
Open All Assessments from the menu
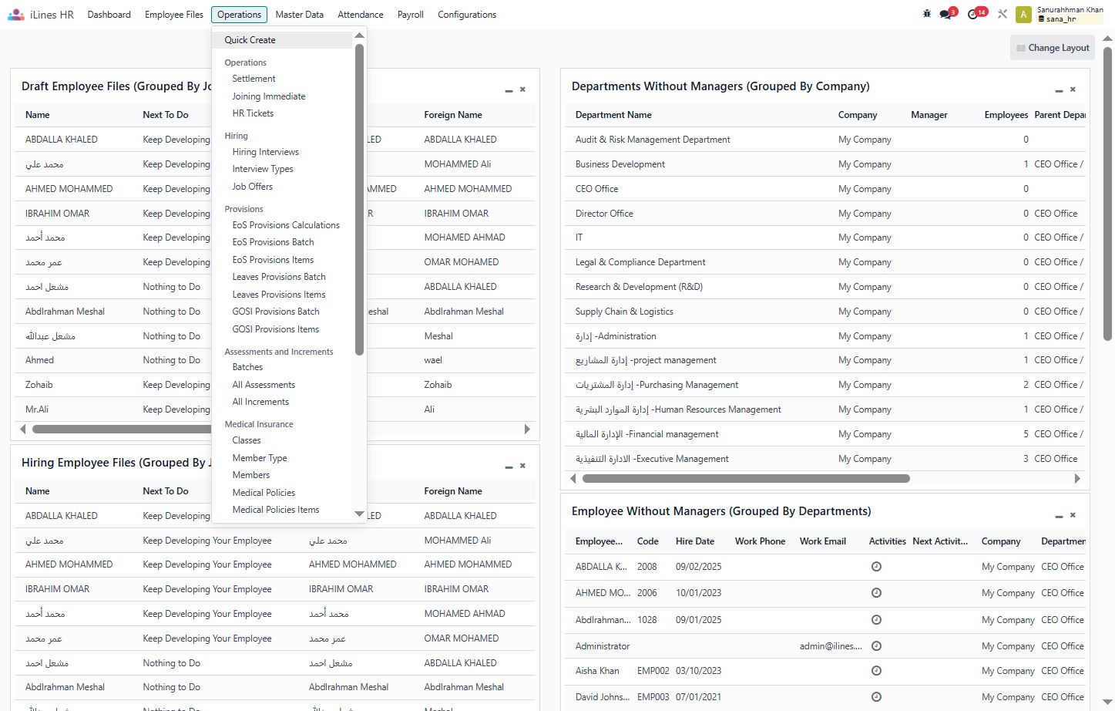click(x=264, y=385)
